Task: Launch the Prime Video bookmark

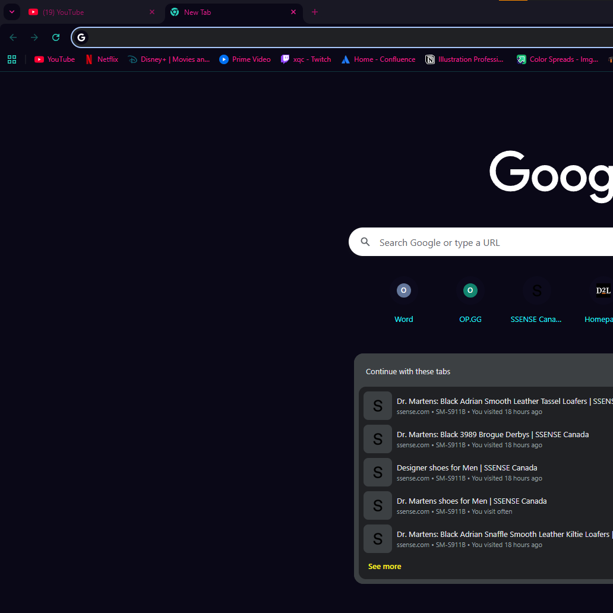Action: 245,59
